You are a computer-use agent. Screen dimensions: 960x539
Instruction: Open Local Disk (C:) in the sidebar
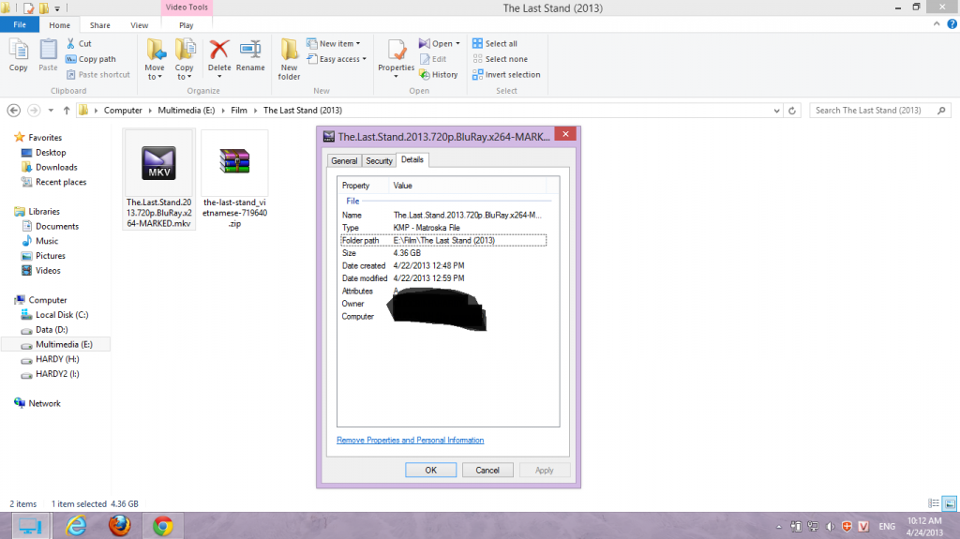tap(54, 315)
